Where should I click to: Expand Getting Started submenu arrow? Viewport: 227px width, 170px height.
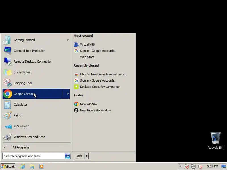(68, 40)
